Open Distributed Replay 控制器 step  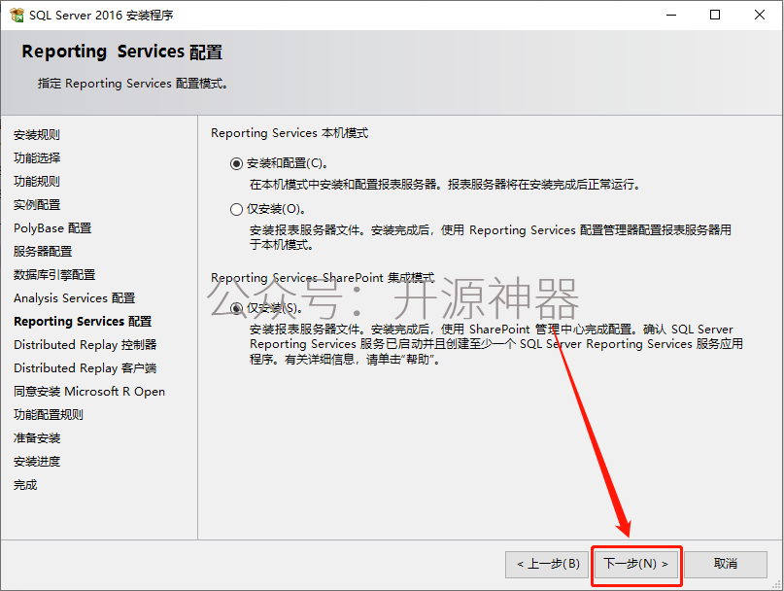[x=85, y=345]
